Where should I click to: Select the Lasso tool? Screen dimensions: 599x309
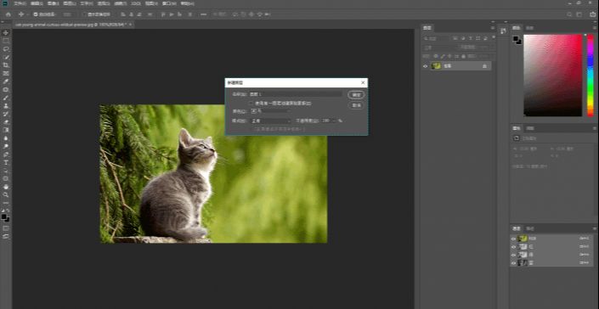pyautogui.click(x=6, y=49)
